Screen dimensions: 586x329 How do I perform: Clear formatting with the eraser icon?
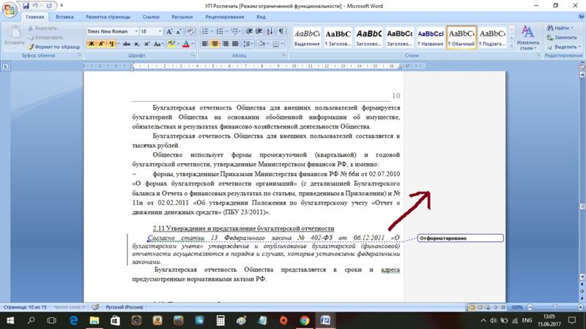[x=190, y=31]
